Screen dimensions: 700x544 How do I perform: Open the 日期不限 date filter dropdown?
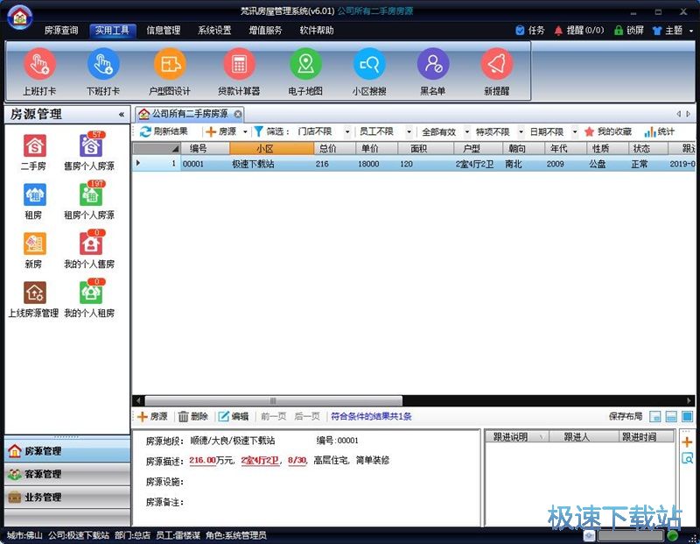click(x=553, y=131)
